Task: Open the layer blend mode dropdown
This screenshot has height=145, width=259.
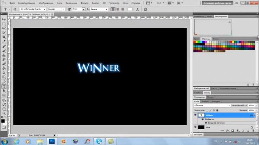Action: coord(212,106)
